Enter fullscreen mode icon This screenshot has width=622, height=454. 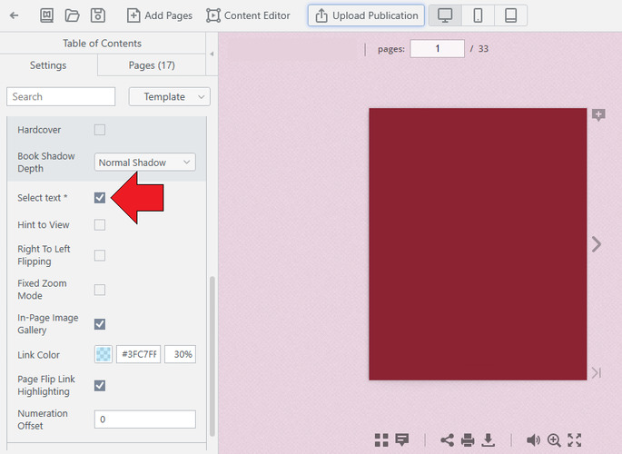coord(575,439)
